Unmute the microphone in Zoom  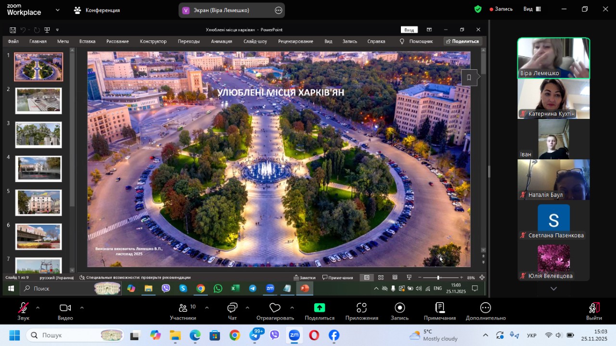coord(23,308)
